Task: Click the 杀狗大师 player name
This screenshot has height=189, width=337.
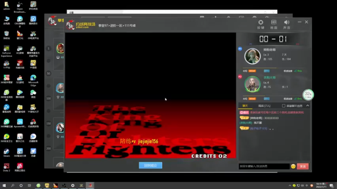Action: pos(270,78)
